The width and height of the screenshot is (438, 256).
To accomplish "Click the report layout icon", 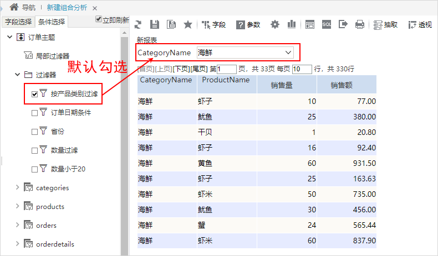I will (x=310, y=24).
